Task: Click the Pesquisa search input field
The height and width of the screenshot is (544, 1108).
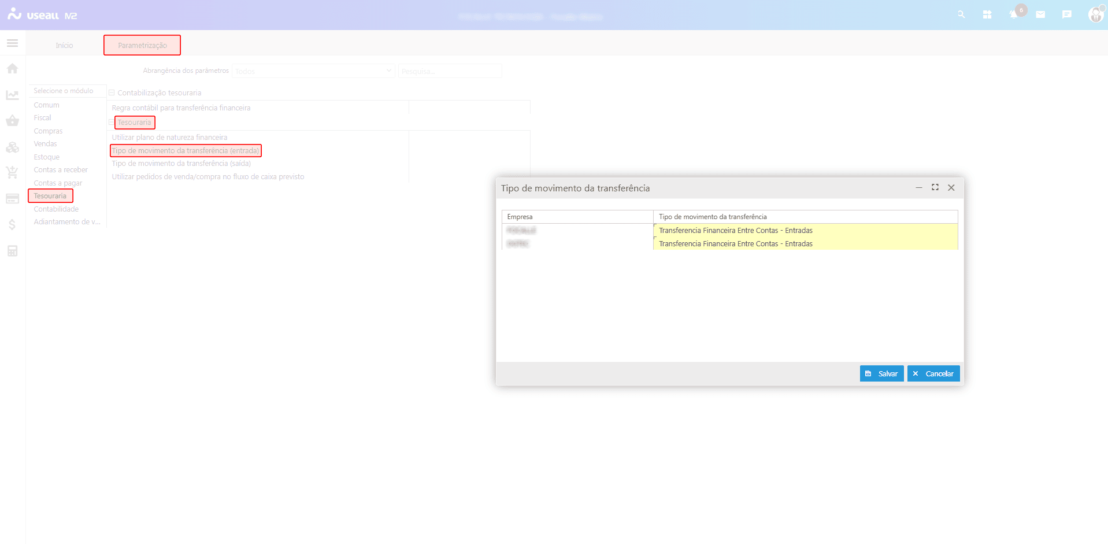Action: coord(450,71)
